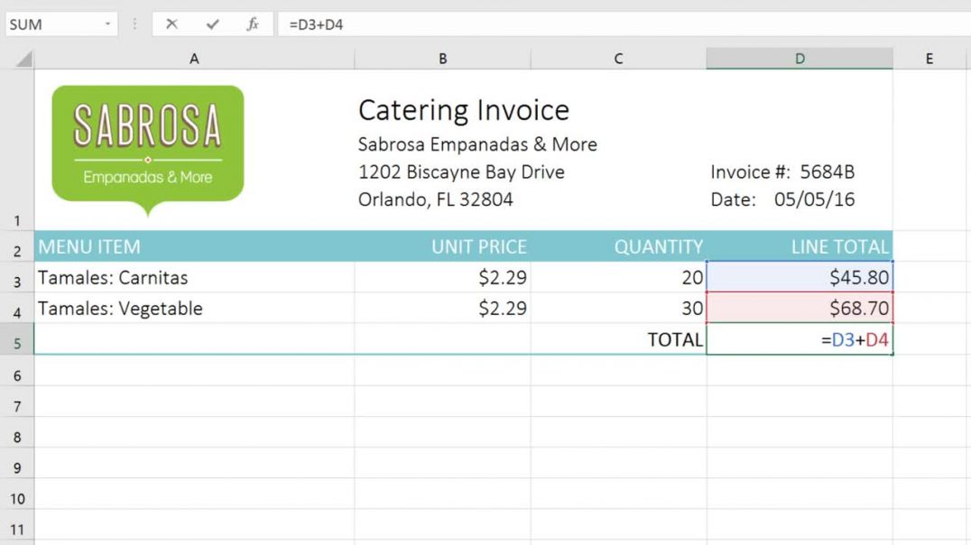Screen dimensions: 971x545
Task: Click the Sabrosa logo image
Action: tap(148, 151)
